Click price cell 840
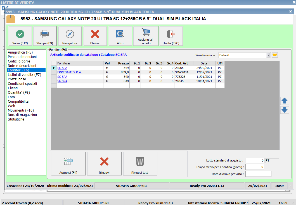Image resolution: width=296 pixels, height=205 pixels. pyautogui.click(x=120, y=77)
